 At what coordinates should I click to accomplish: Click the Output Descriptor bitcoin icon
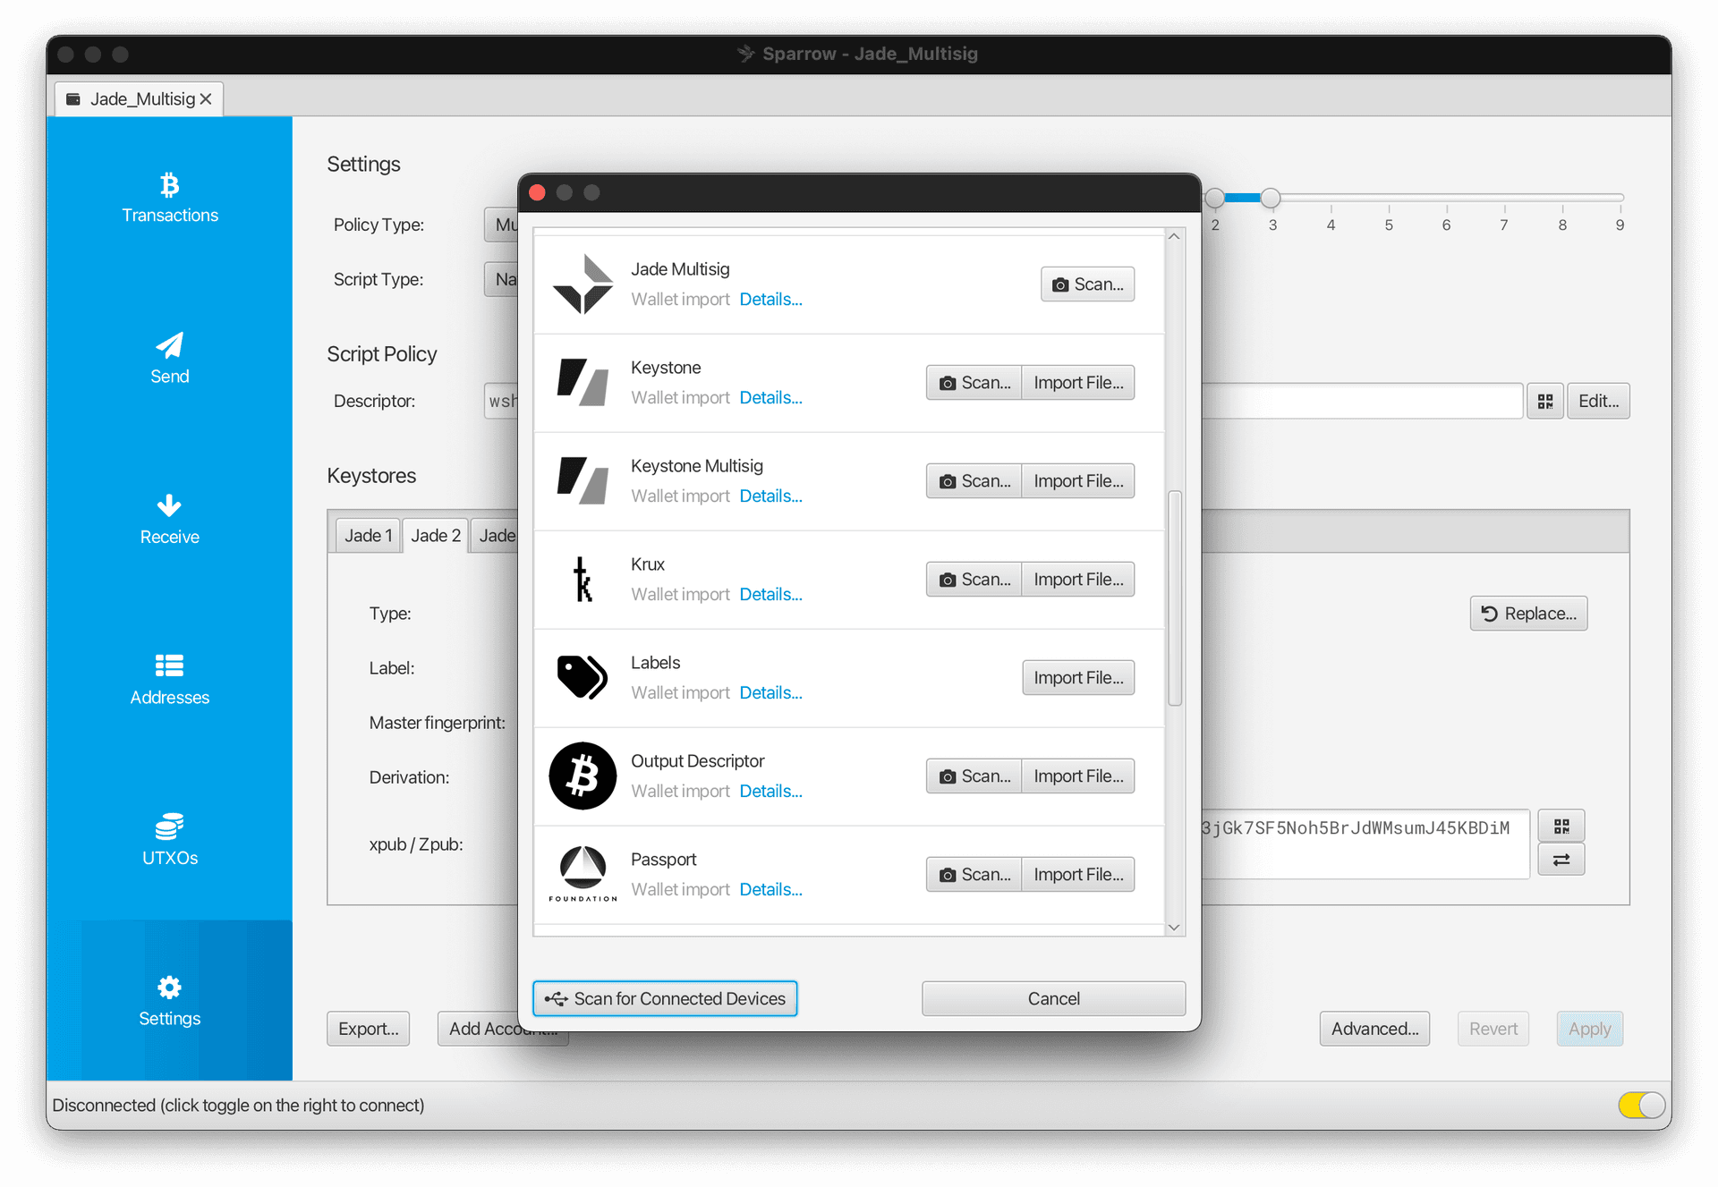[583, 776]
